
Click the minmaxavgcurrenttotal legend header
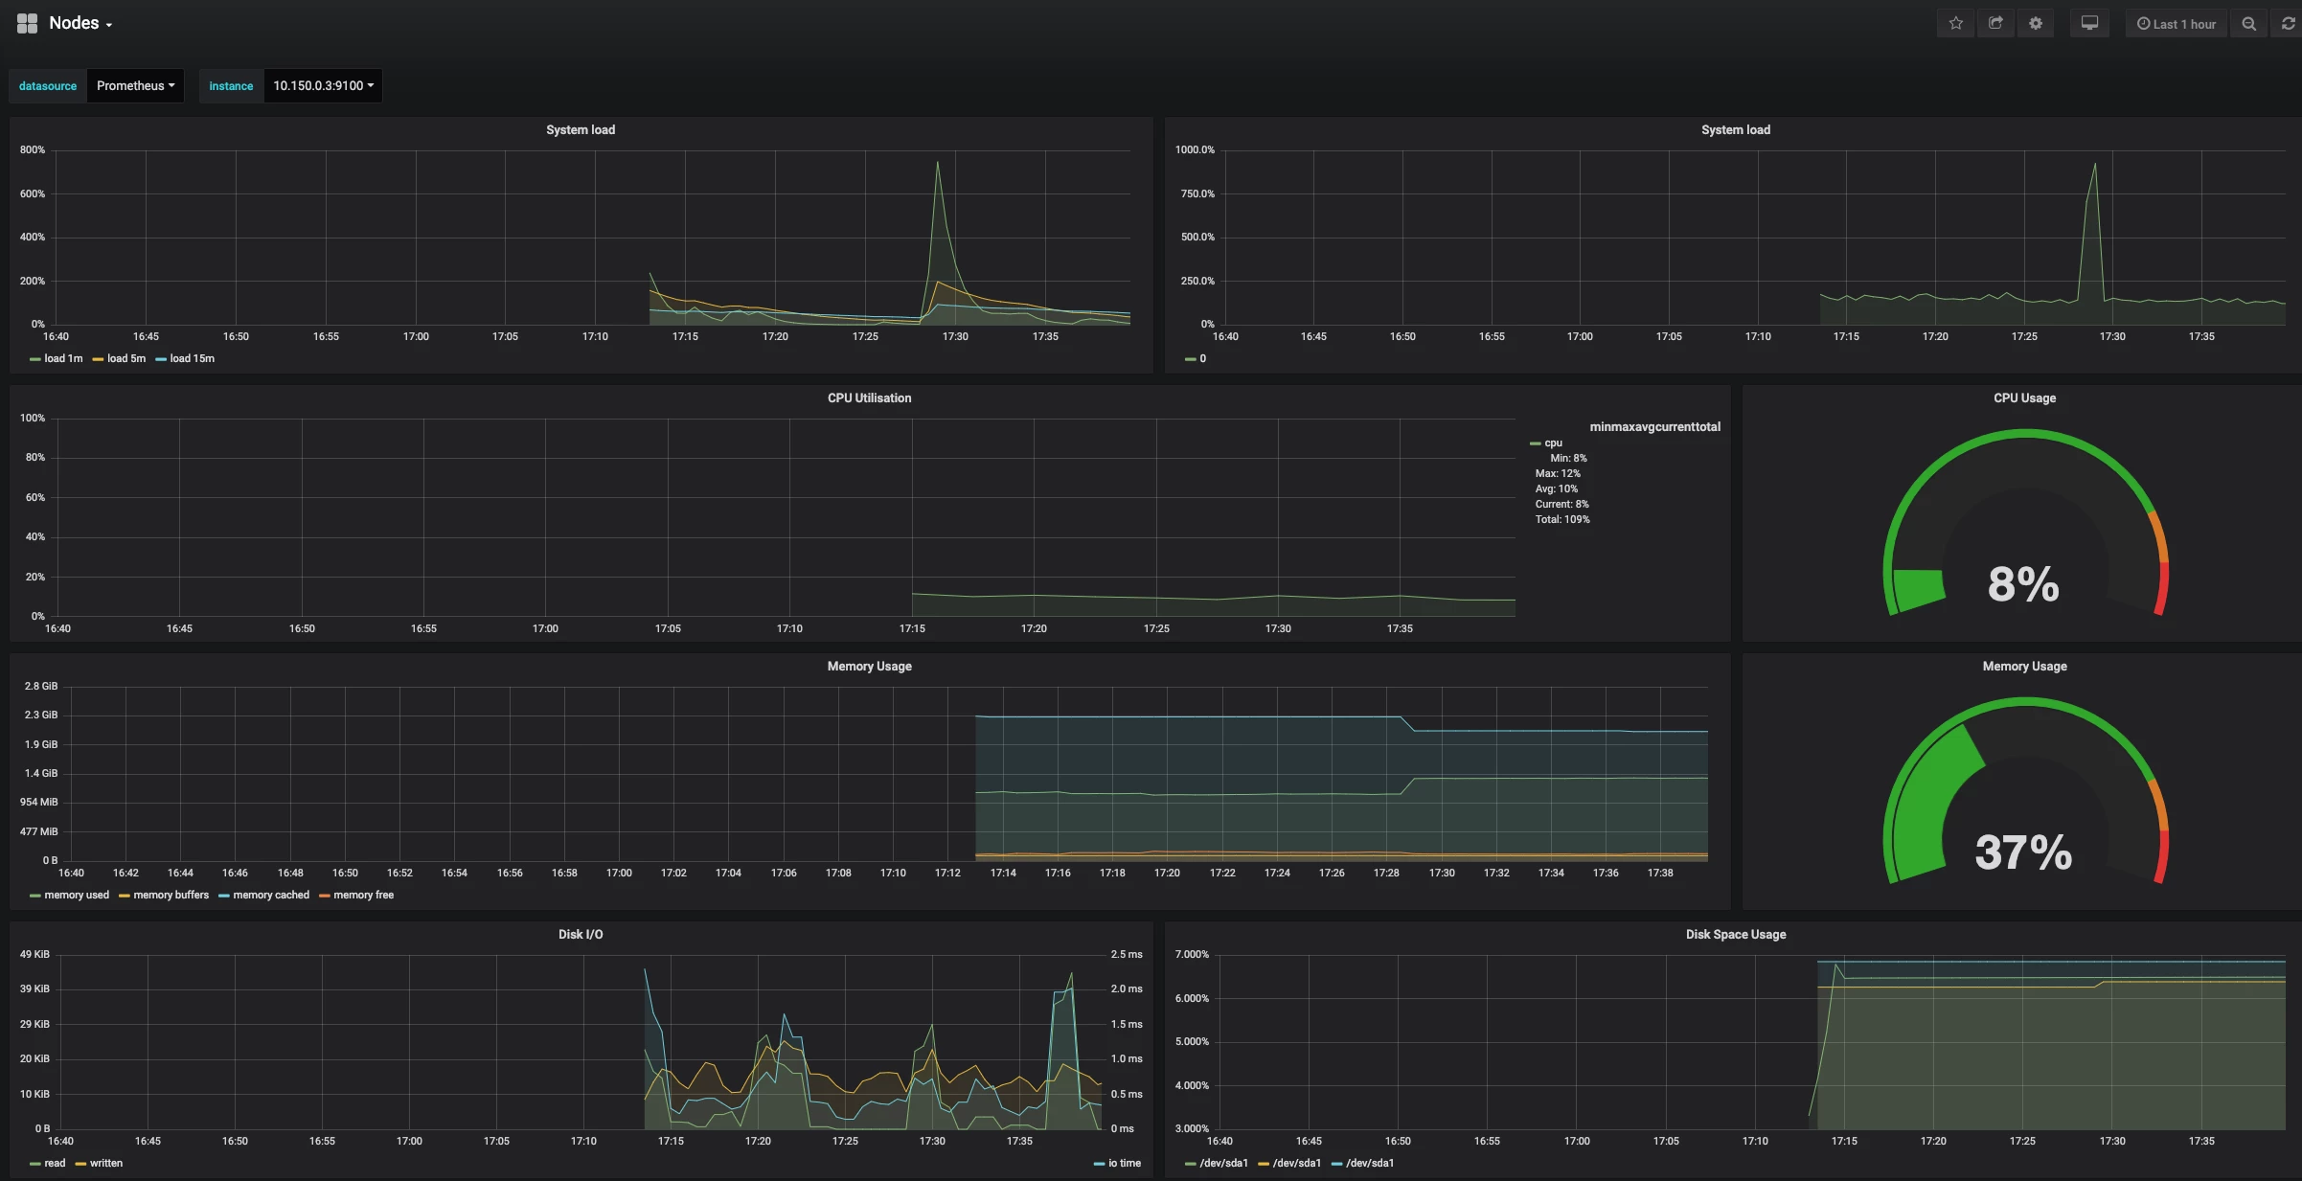coord(1654,426)
